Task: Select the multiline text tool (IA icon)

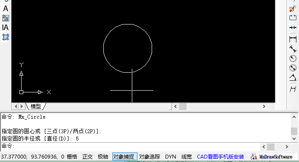Action: point(5,28)
